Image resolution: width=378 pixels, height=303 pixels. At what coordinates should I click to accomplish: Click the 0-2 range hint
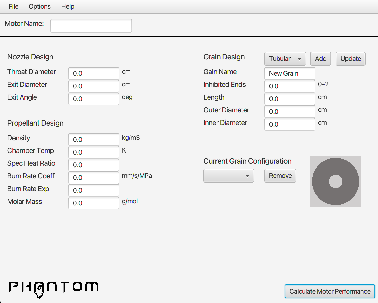(x=323, y=84)
